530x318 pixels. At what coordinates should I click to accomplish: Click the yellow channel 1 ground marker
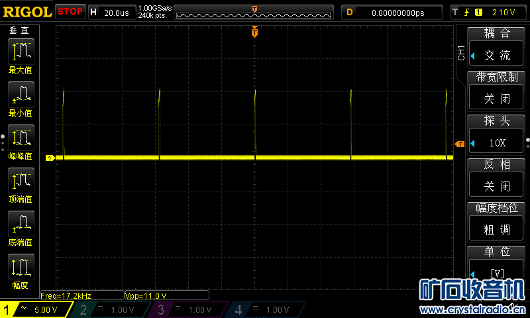(49, 158)
